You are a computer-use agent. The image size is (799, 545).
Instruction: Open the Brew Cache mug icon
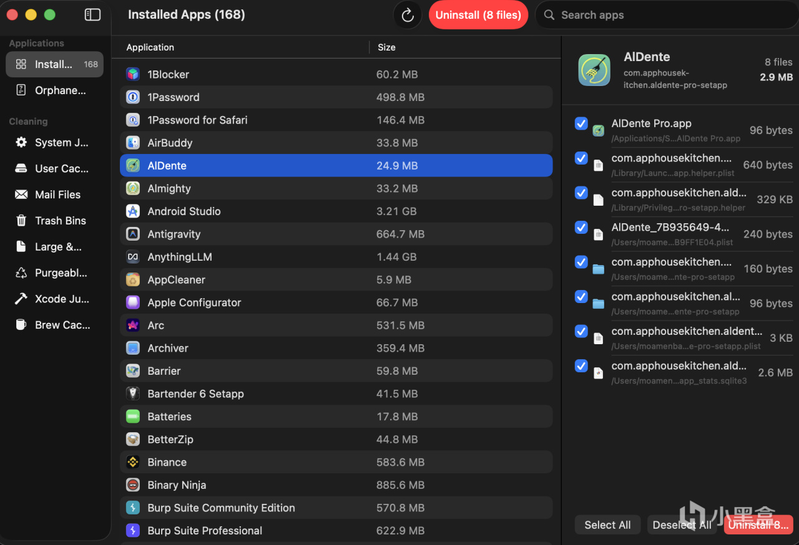(x=21, y=325)
